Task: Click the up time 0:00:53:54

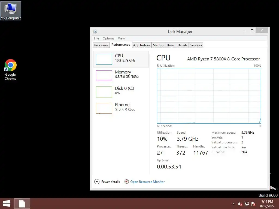Action: 169,167
